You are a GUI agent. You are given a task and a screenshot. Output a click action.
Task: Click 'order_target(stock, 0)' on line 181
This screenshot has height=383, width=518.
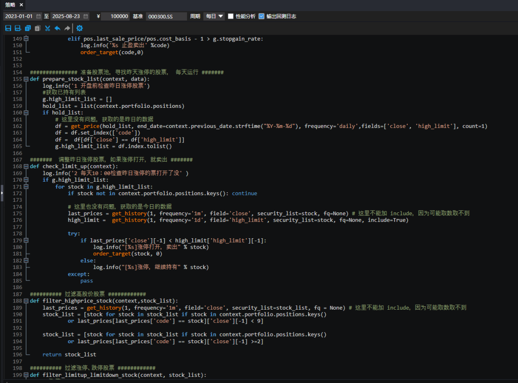[x=128, y=254]
